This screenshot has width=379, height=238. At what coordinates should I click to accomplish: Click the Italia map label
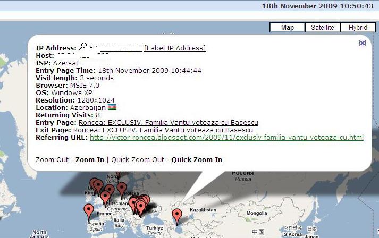[119, 220]
